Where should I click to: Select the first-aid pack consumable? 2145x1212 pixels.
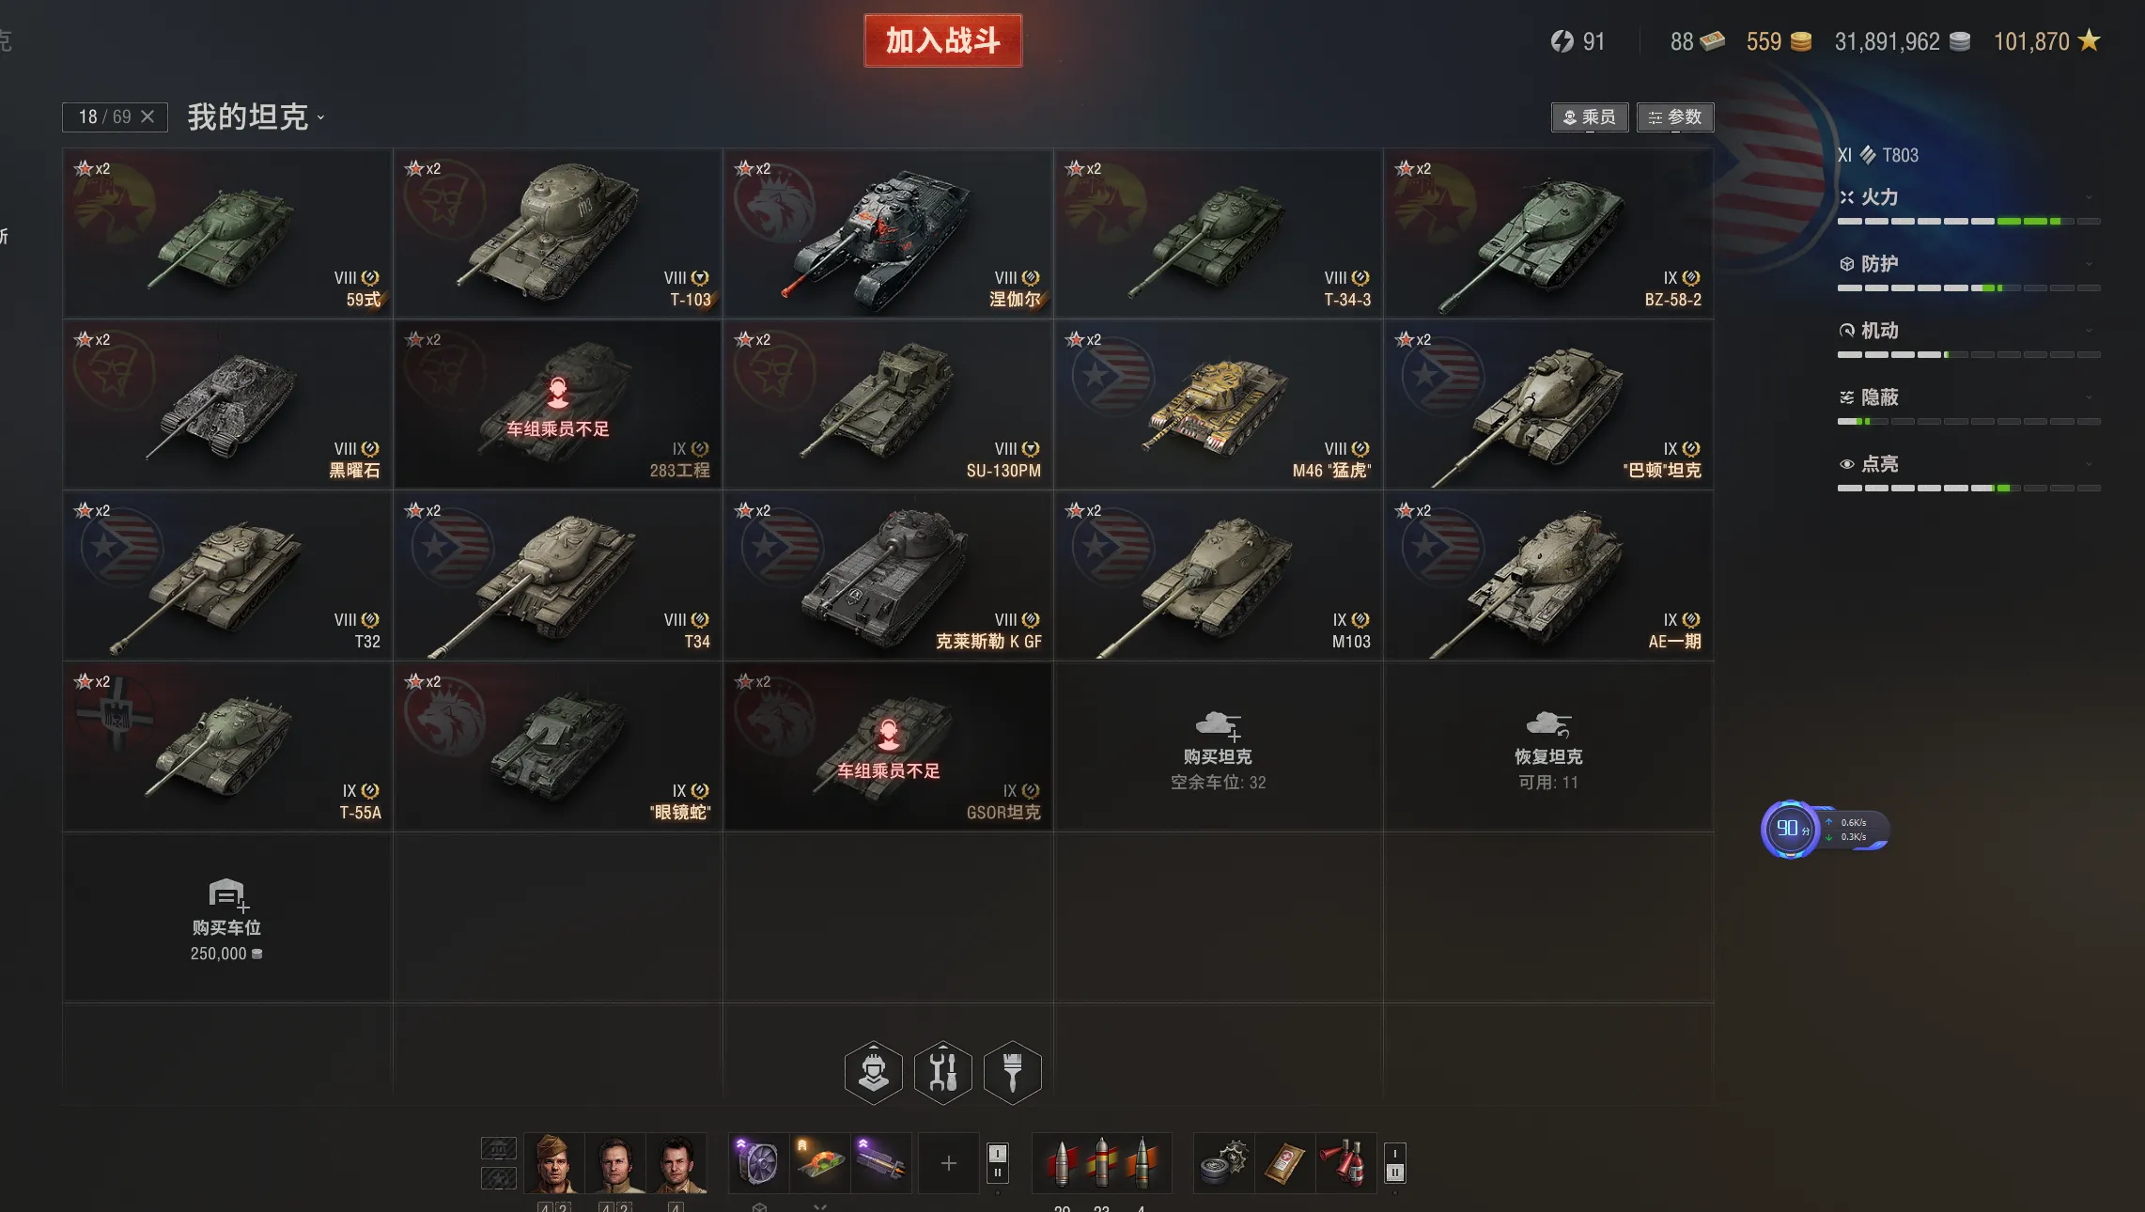click(1284, 1163)
